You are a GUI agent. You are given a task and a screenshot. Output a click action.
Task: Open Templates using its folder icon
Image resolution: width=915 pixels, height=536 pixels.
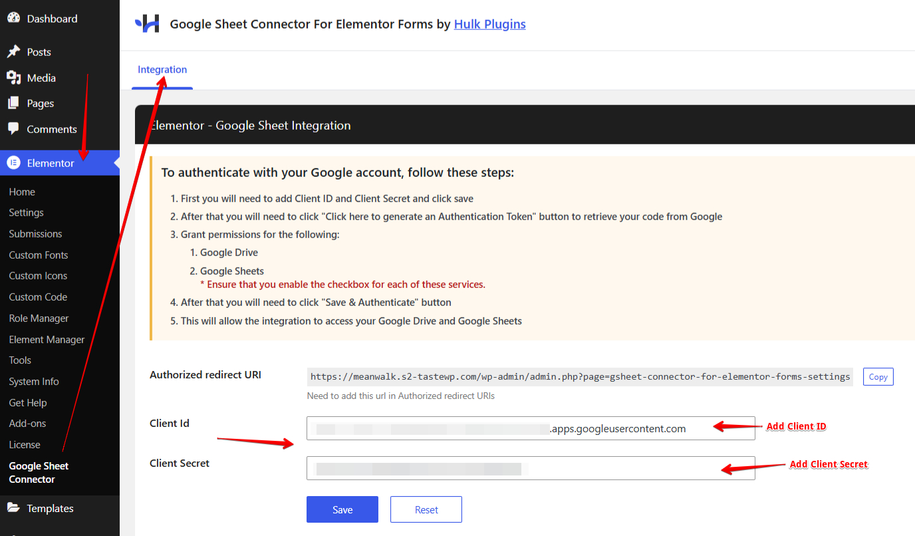pyautogui.click(x=14, y=508)
